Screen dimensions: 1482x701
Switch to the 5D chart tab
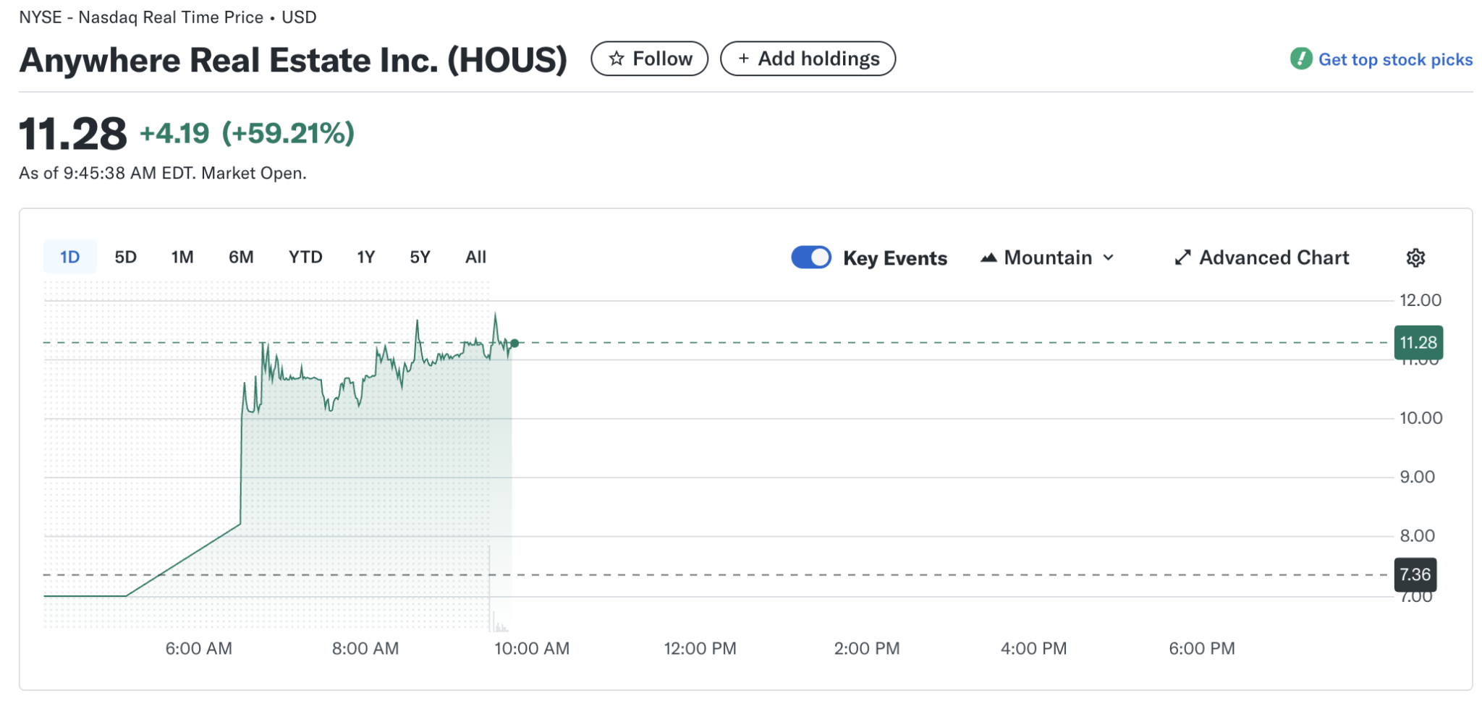tap(125, 256)
